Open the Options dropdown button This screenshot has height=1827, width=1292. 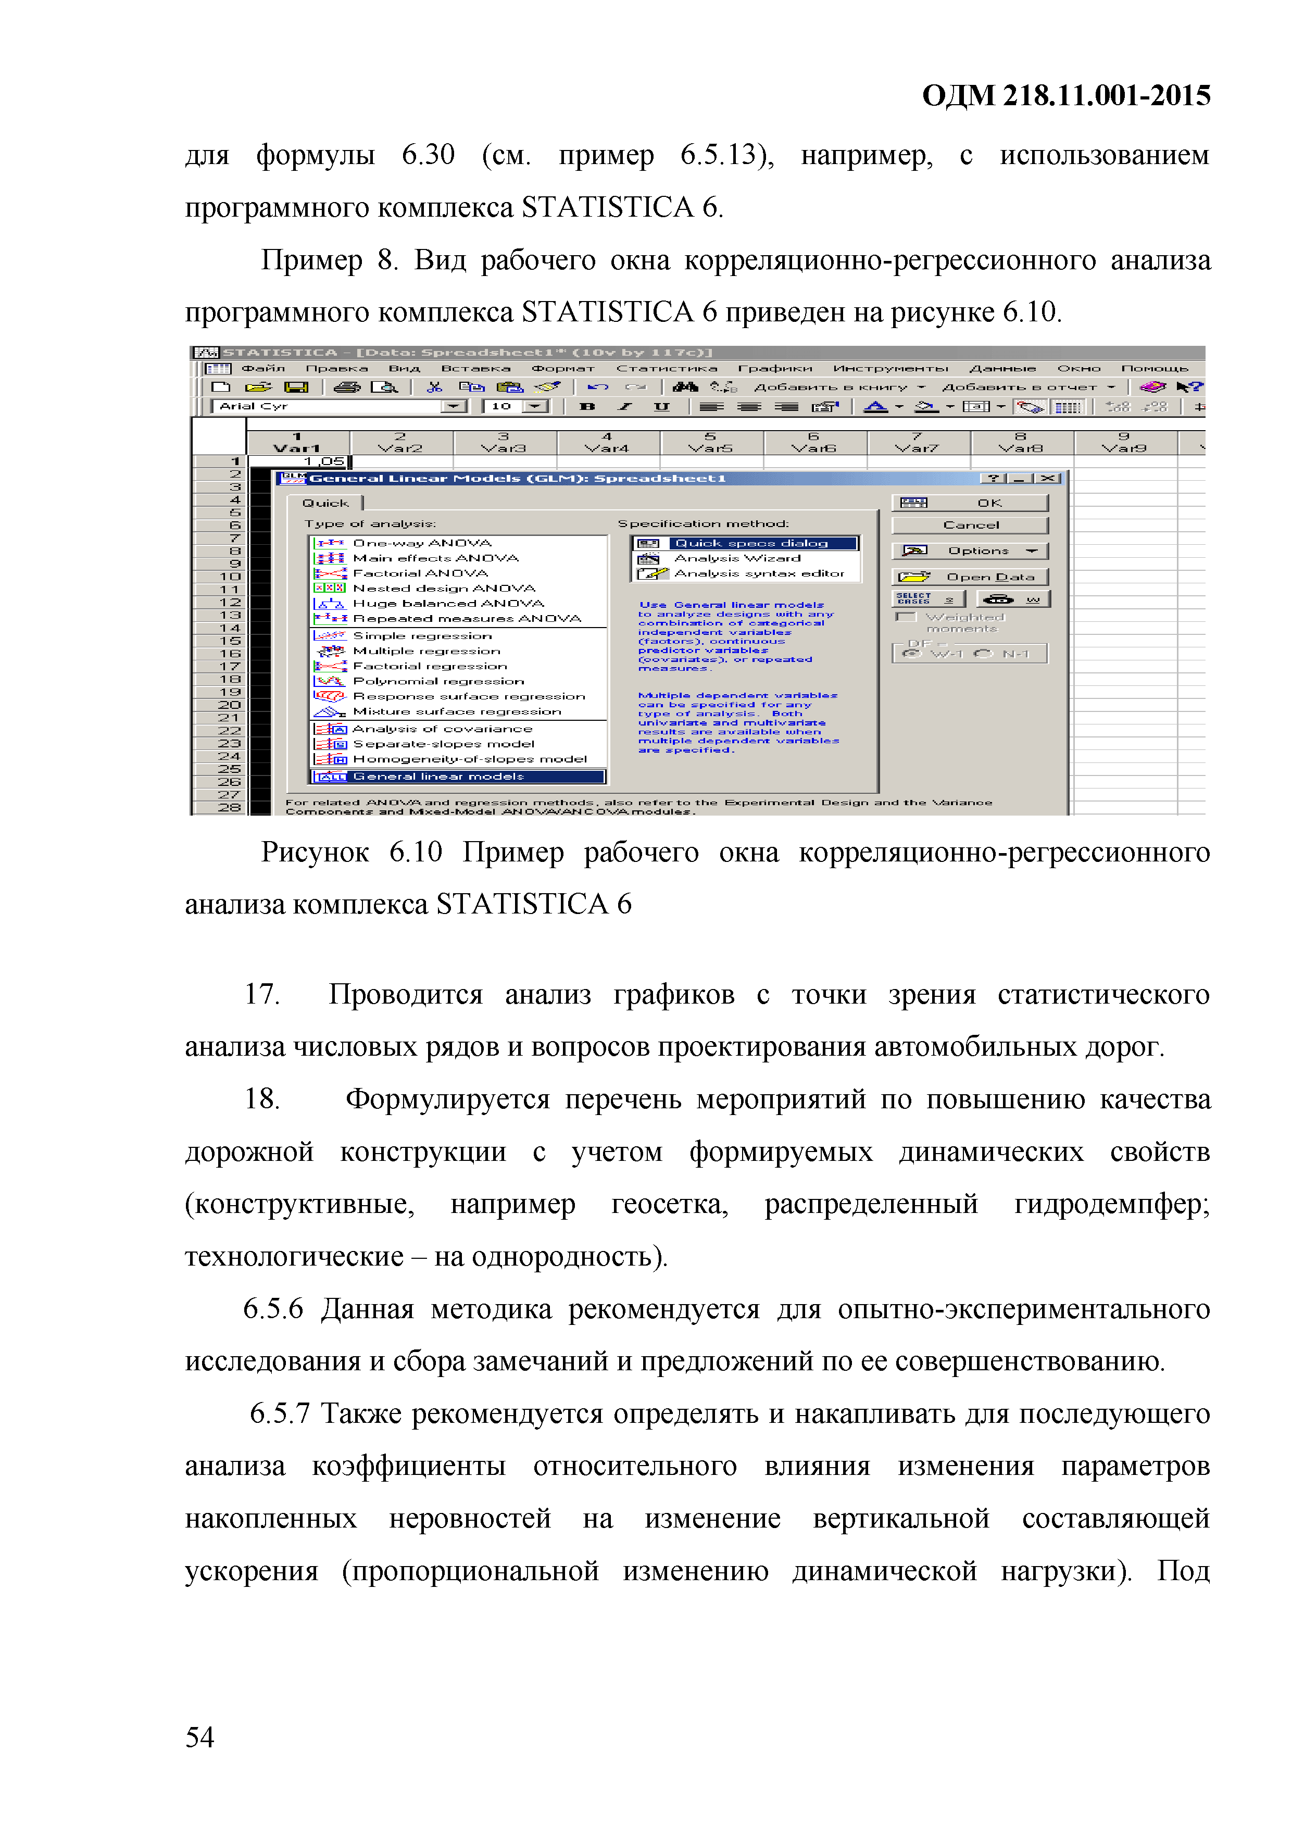(x=970, y=550)
